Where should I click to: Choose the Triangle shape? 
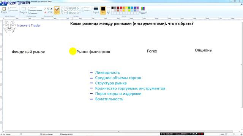77,8
